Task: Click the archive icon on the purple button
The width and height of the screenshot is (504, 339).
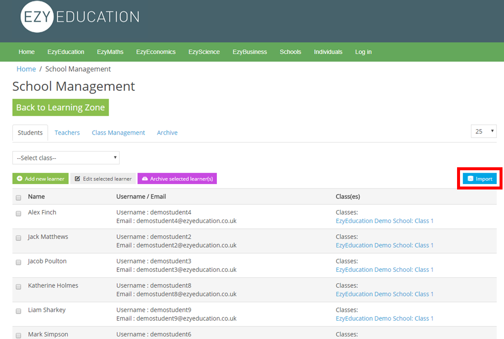Action: [145, 179]
